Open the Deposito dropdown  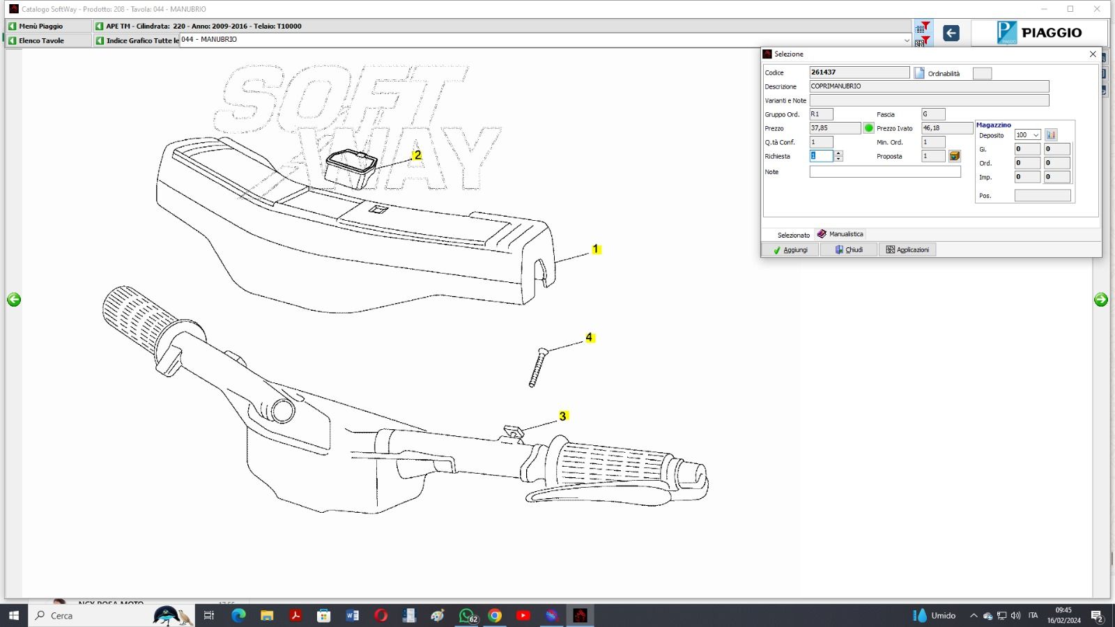coord(1036,135)
